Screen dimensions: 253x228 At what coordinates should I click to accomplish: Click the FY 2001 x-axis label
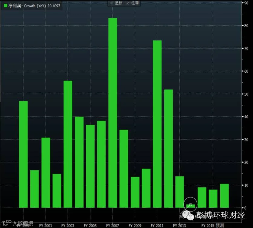click(46, 225)
